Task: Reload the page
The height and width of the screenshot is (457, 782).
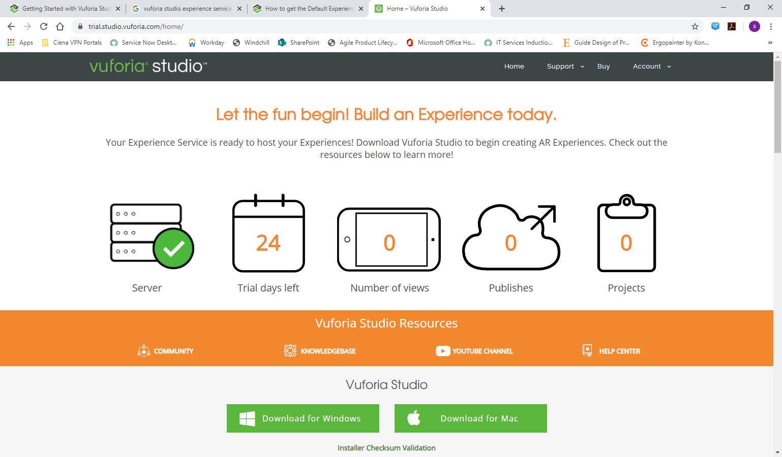Action: pyautogui.click(x=44, y=26)
